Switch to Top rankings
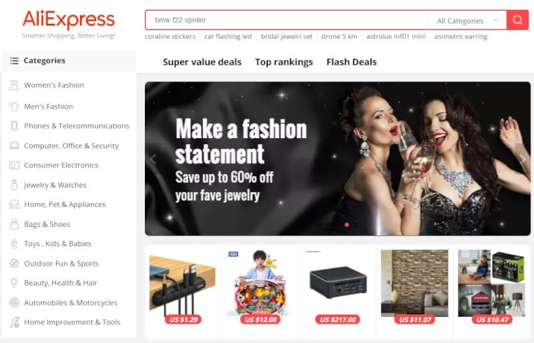Image resolution: width=534 pixels, height=343 pixels. point(284,62)
